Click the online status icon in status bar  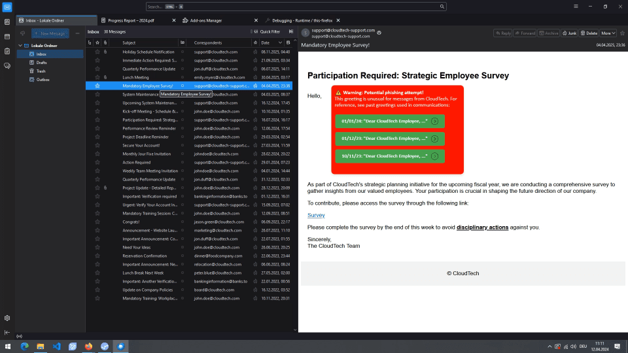(19, 337)
